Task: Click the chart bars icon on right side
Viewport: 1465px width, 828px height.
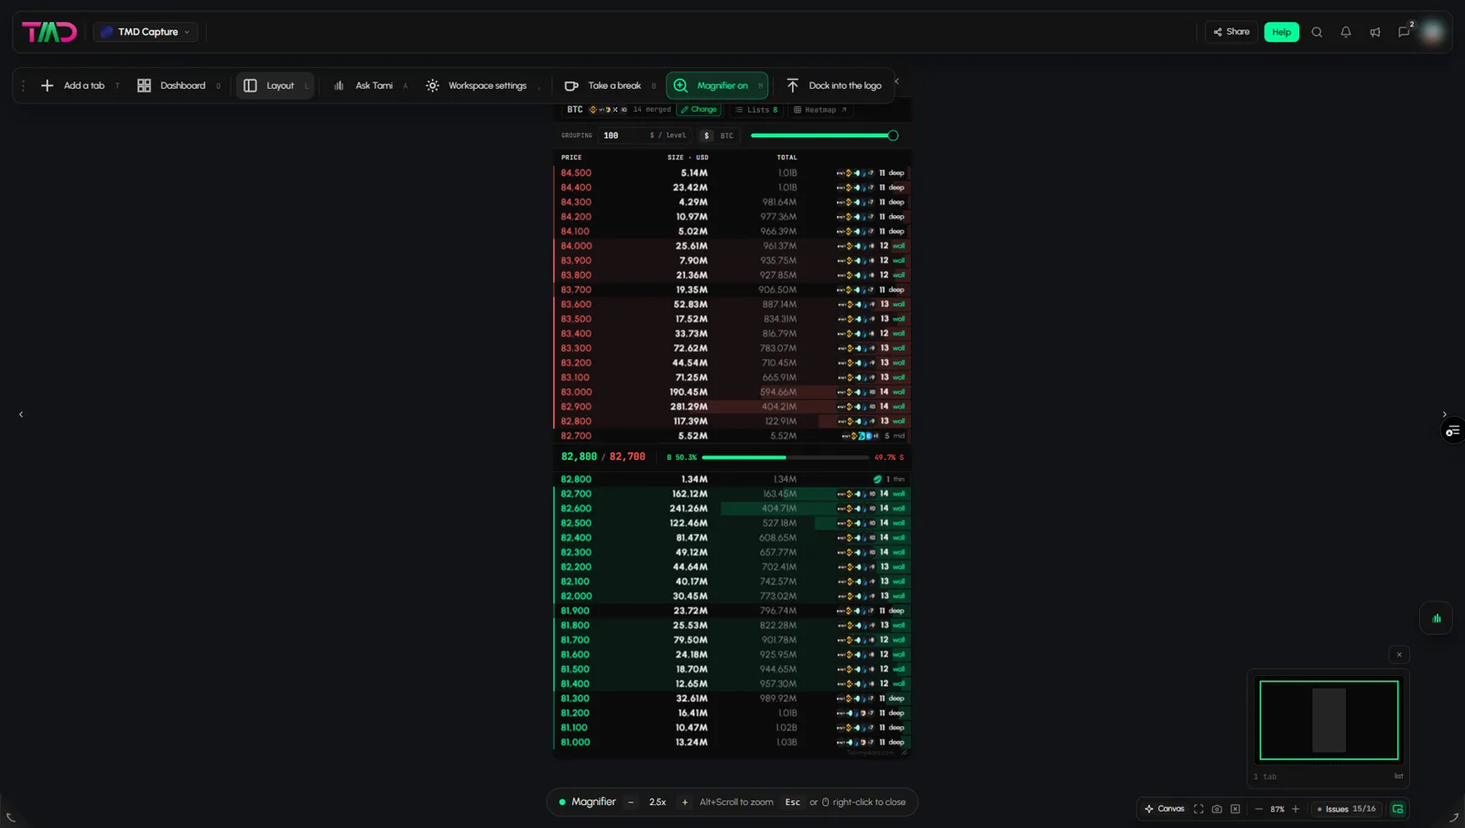Action: 1437,618
